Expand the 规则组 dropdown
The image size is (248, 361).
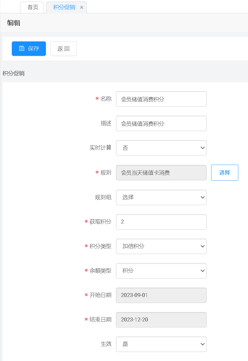(161, 197)
